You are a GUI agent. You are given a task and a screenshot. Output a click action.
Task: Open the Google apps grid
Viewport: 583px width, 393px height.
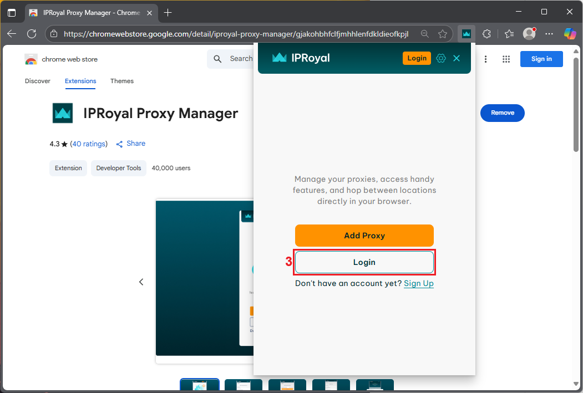tap(506, 59)
